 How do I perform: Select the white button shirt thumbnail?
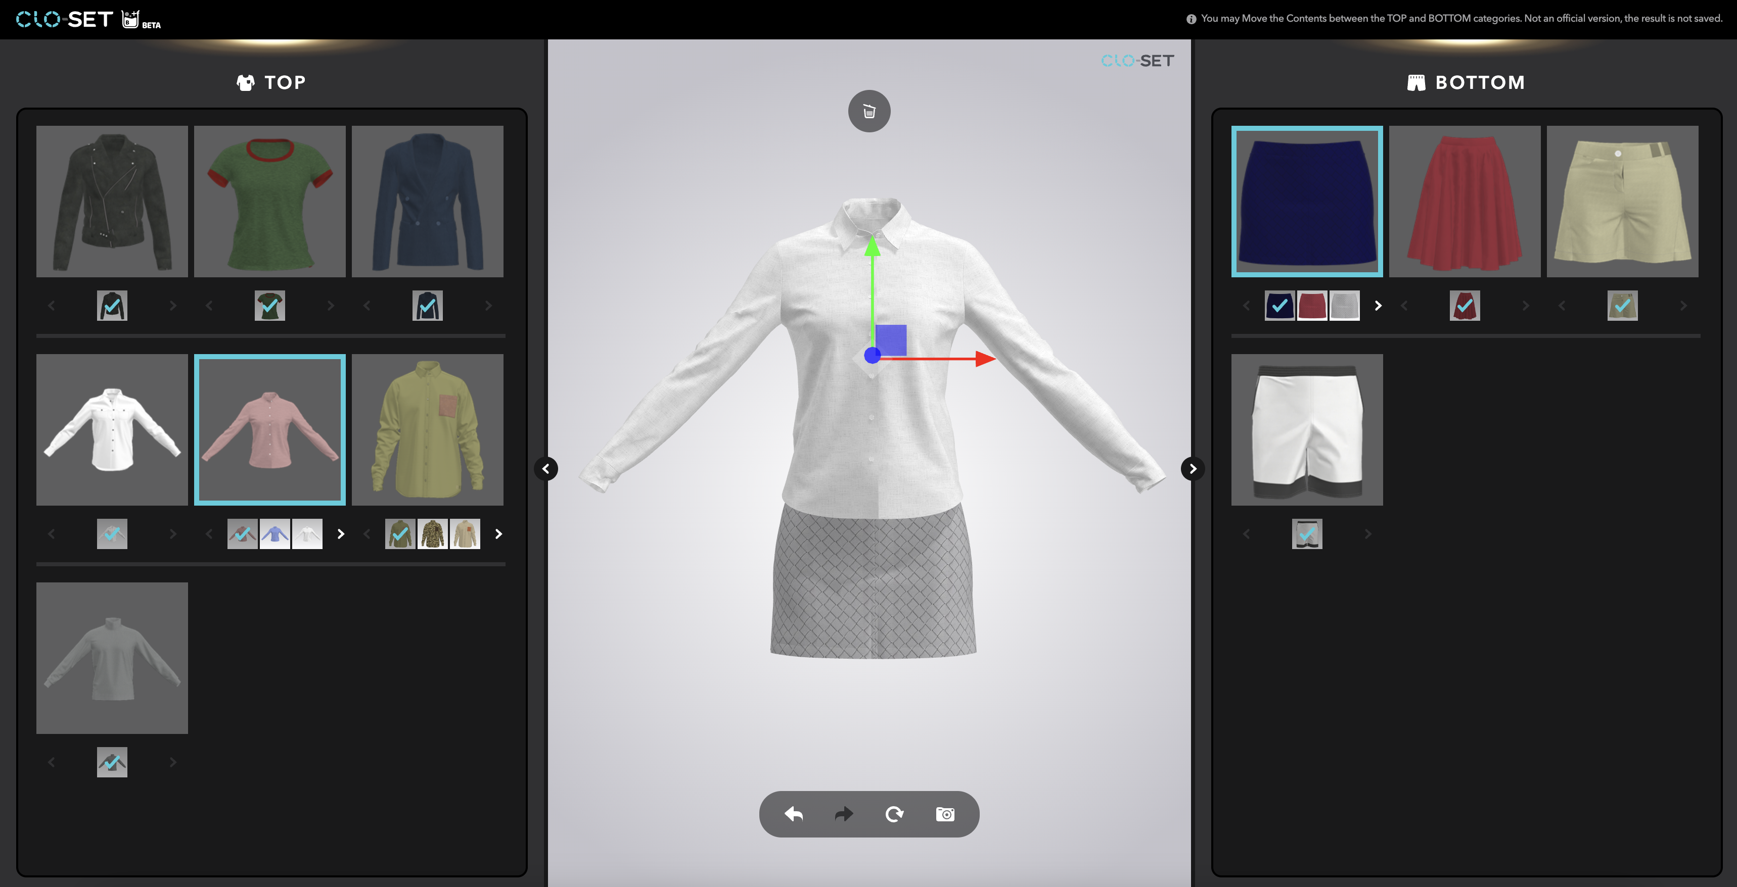[112, 430]
